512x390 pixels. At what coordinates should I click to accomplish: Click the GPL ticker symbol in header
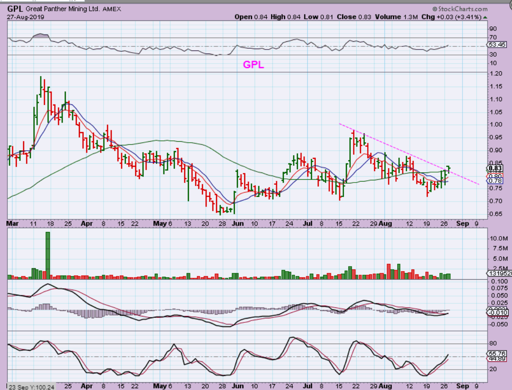(15, 9)
